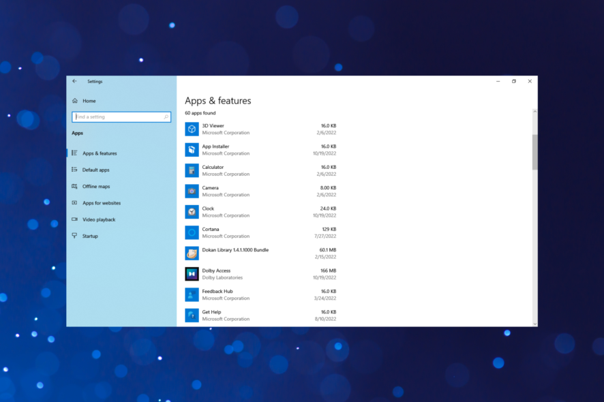Select the App Installer app icon

(x=192, y=150)
